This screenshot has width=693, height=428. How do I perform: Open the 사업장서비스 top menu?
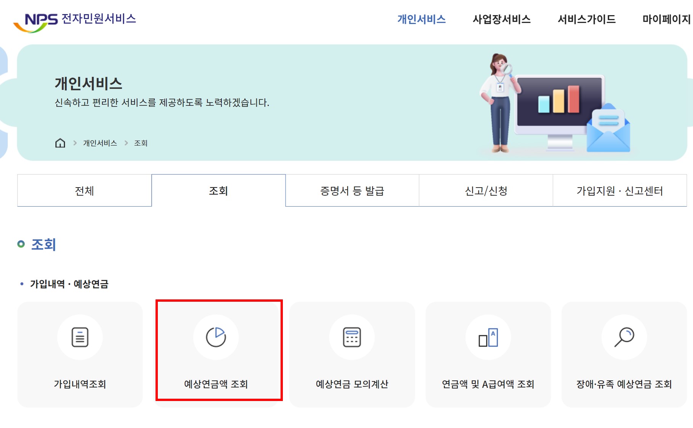click(502, 19)
